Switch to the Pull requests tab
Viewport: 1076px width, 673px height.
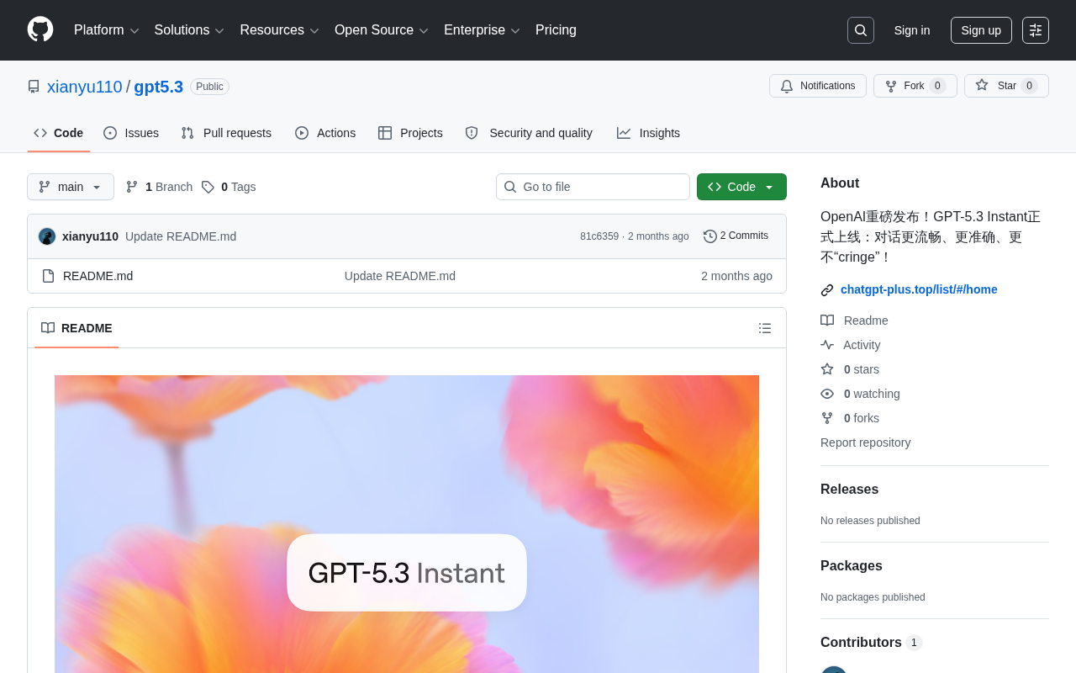226,133
